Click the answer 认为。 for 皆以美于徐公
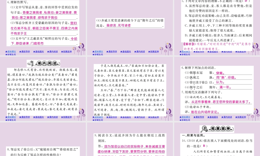260x156 pixels. [x=220, y=82]
